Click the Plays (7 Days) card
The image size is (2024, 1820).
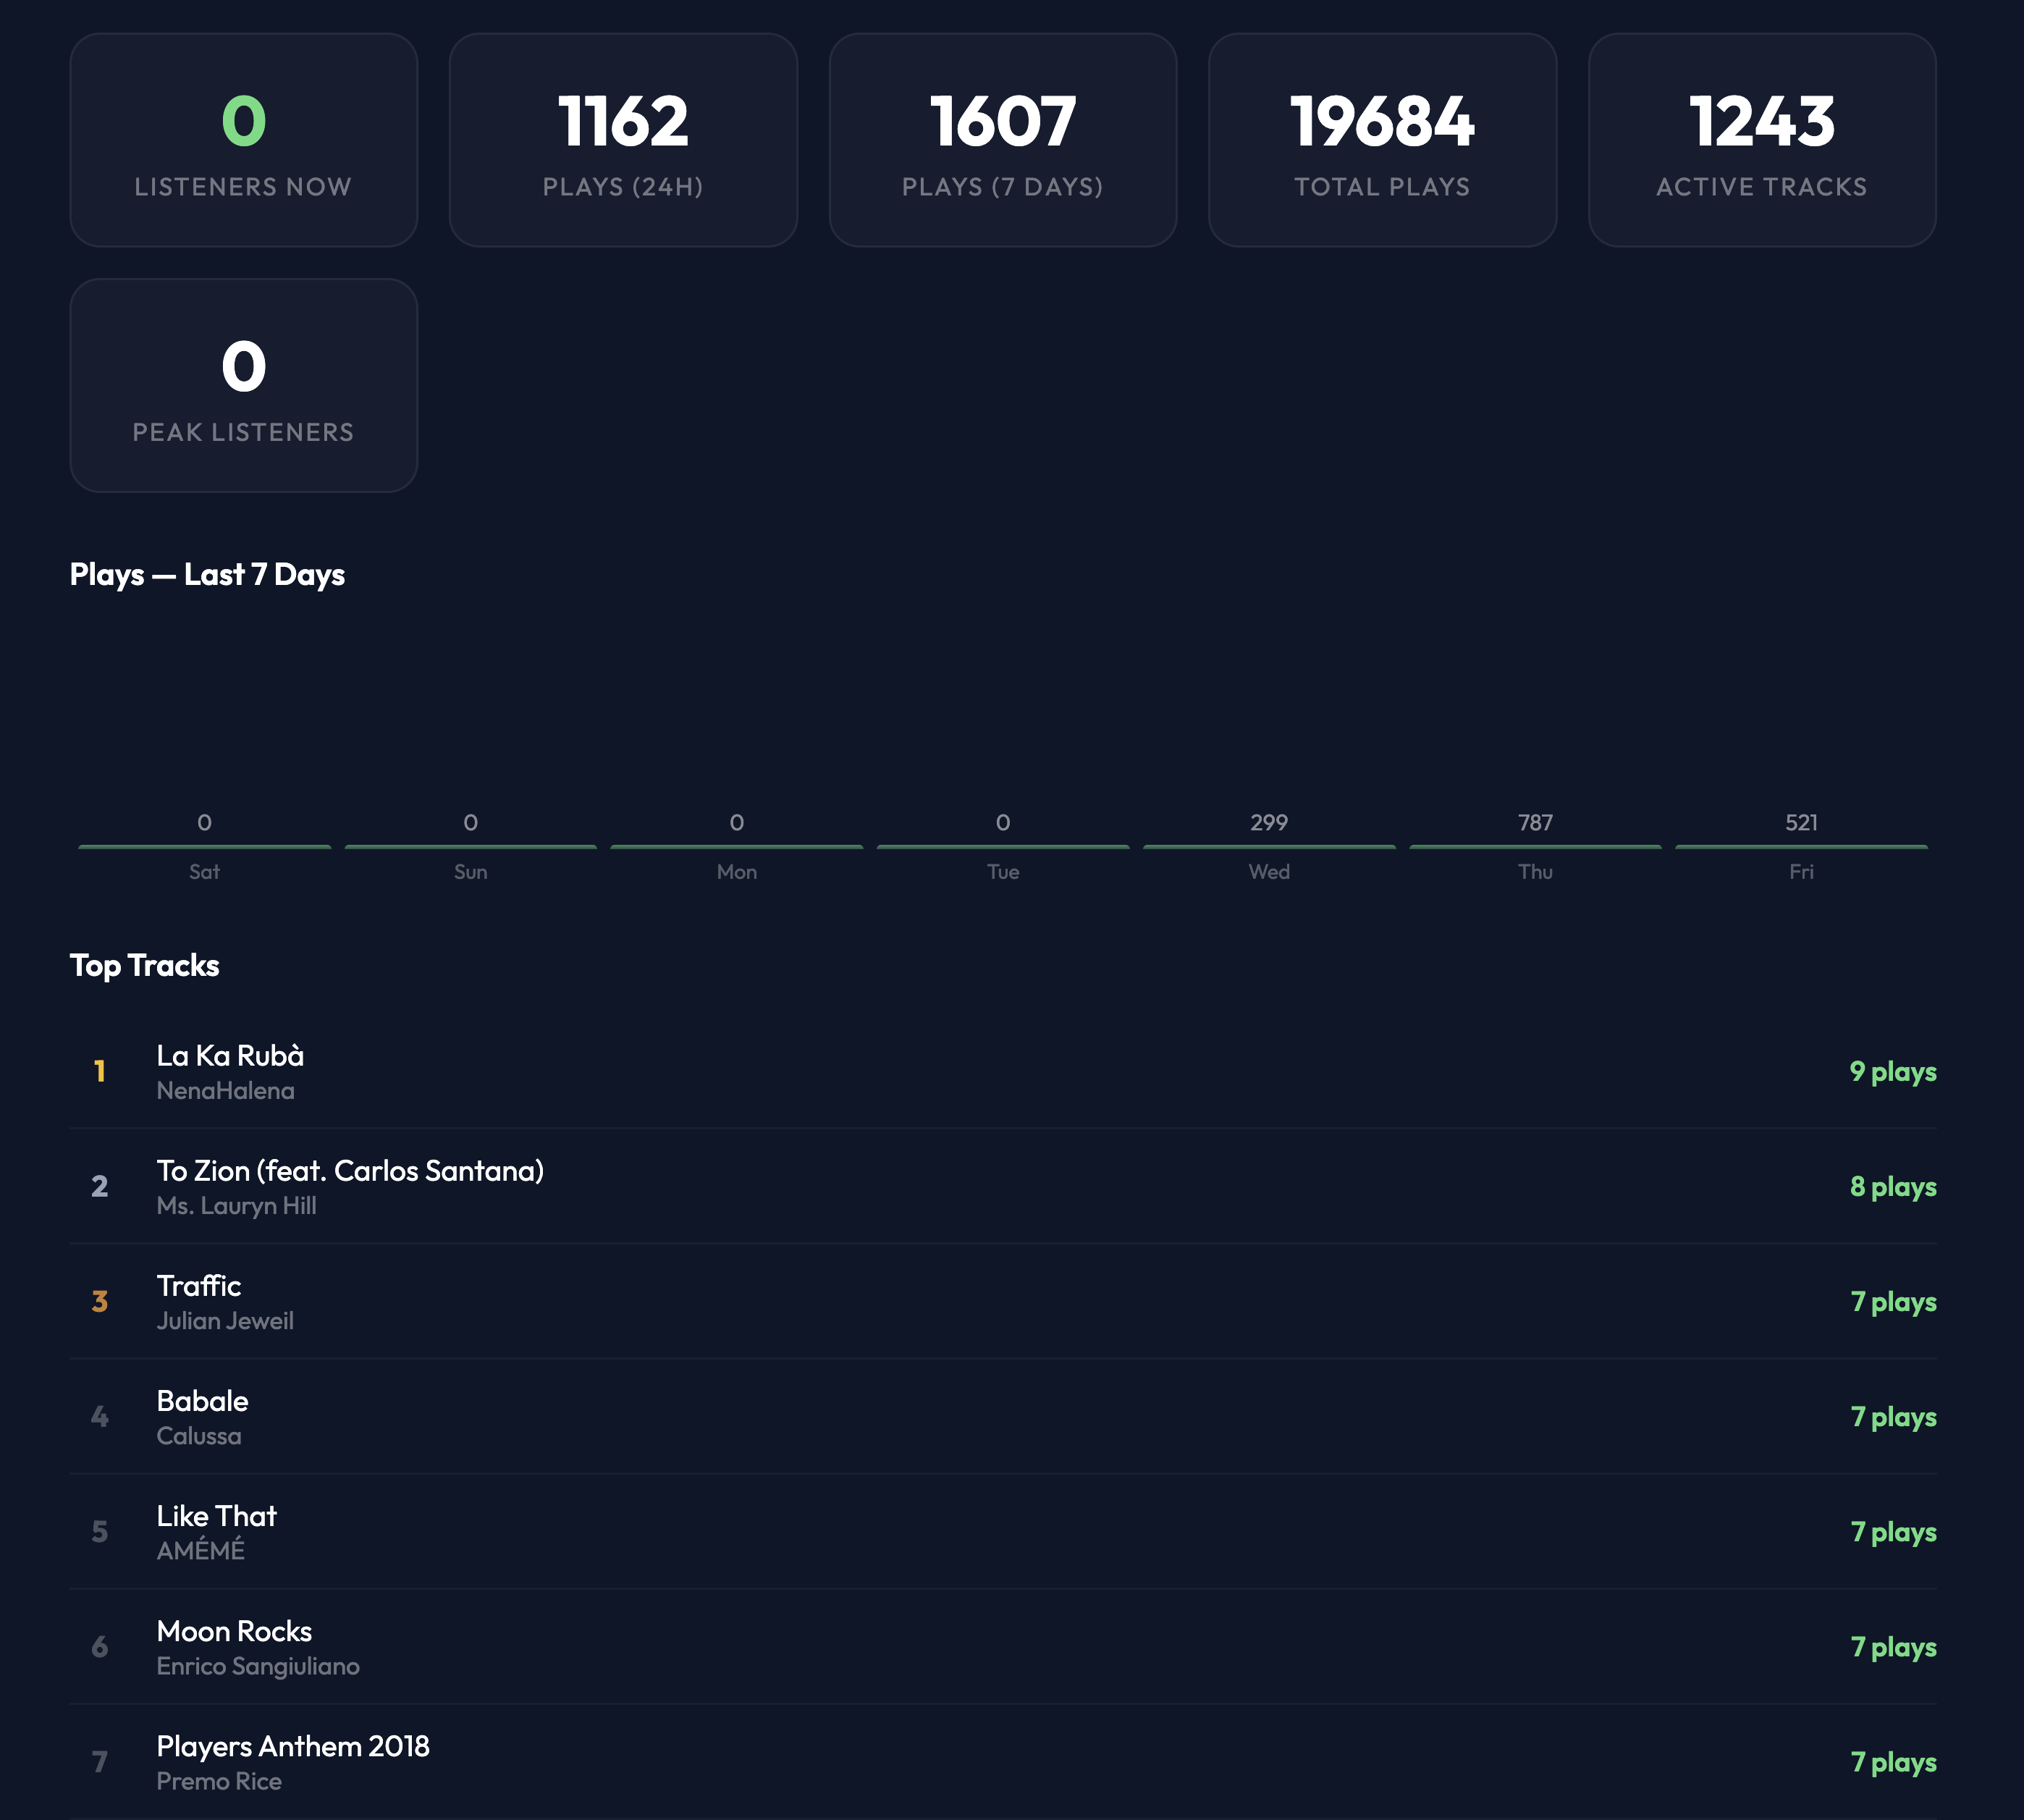[1002, 140]
